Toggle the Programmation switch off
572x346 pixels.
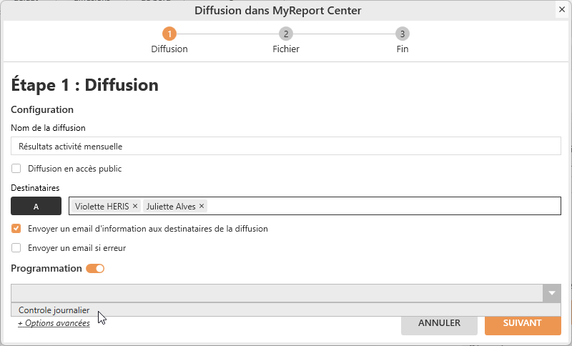(95, 269)
